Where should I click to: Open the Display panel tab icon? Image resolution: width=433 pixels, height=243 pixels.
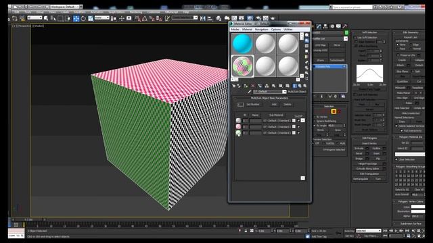pyautogui.click(x=338, y=26)
